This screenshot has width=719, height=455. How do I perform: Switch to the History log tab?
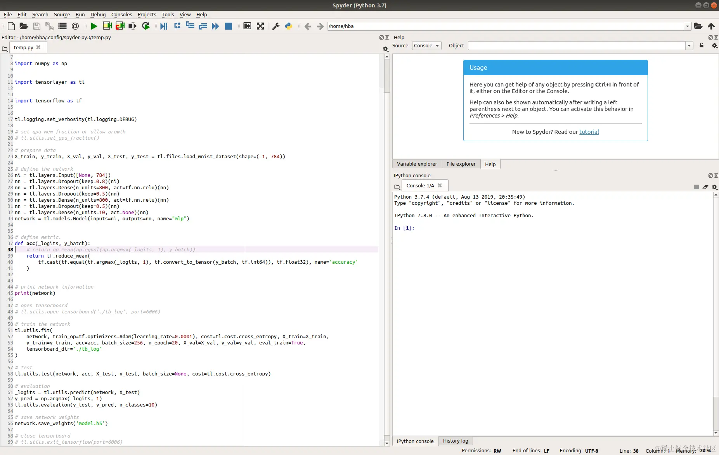tap(456, 441)
